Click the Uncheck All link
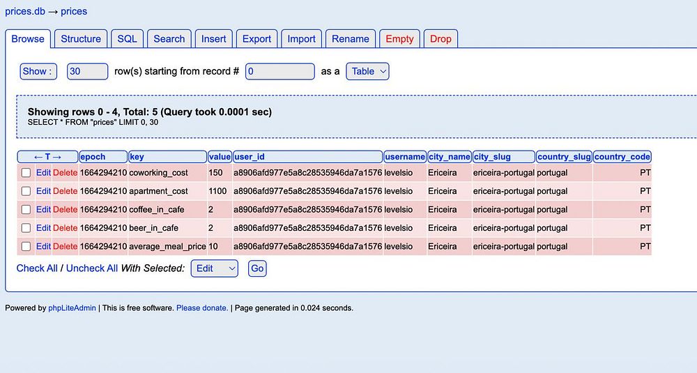 click(x=92, y=268)
